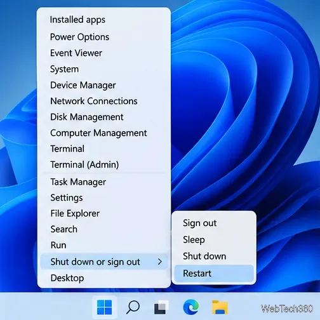Launch Terminal from menu
This screenshot has width=320, height=320.
click(x=104, y=149)
